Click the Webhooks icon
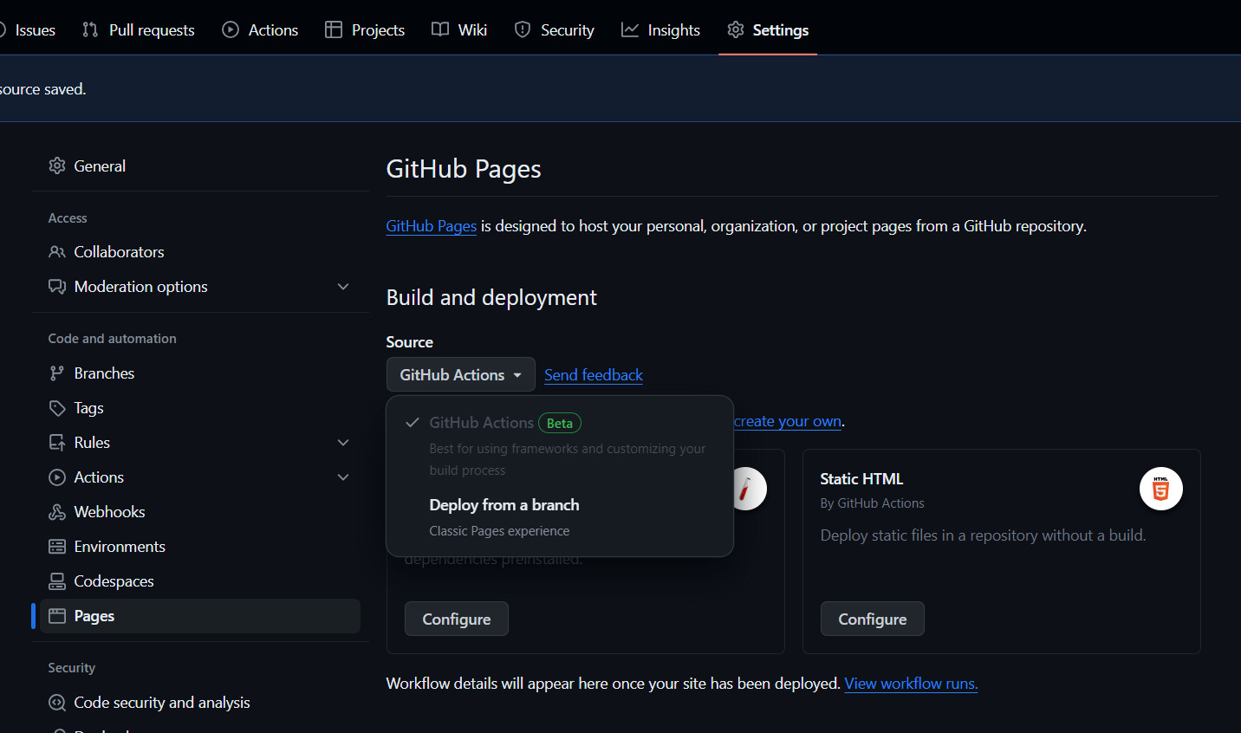Screen dimensions: 1241x733 coord(57,512)
